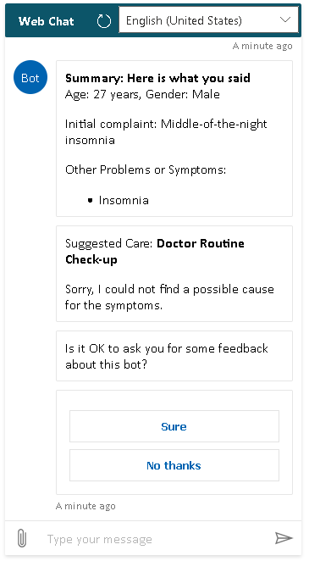This screenshot has width=309, height=561.
Task: Click the Insomnia bullet item
Action: pos(124,200)
